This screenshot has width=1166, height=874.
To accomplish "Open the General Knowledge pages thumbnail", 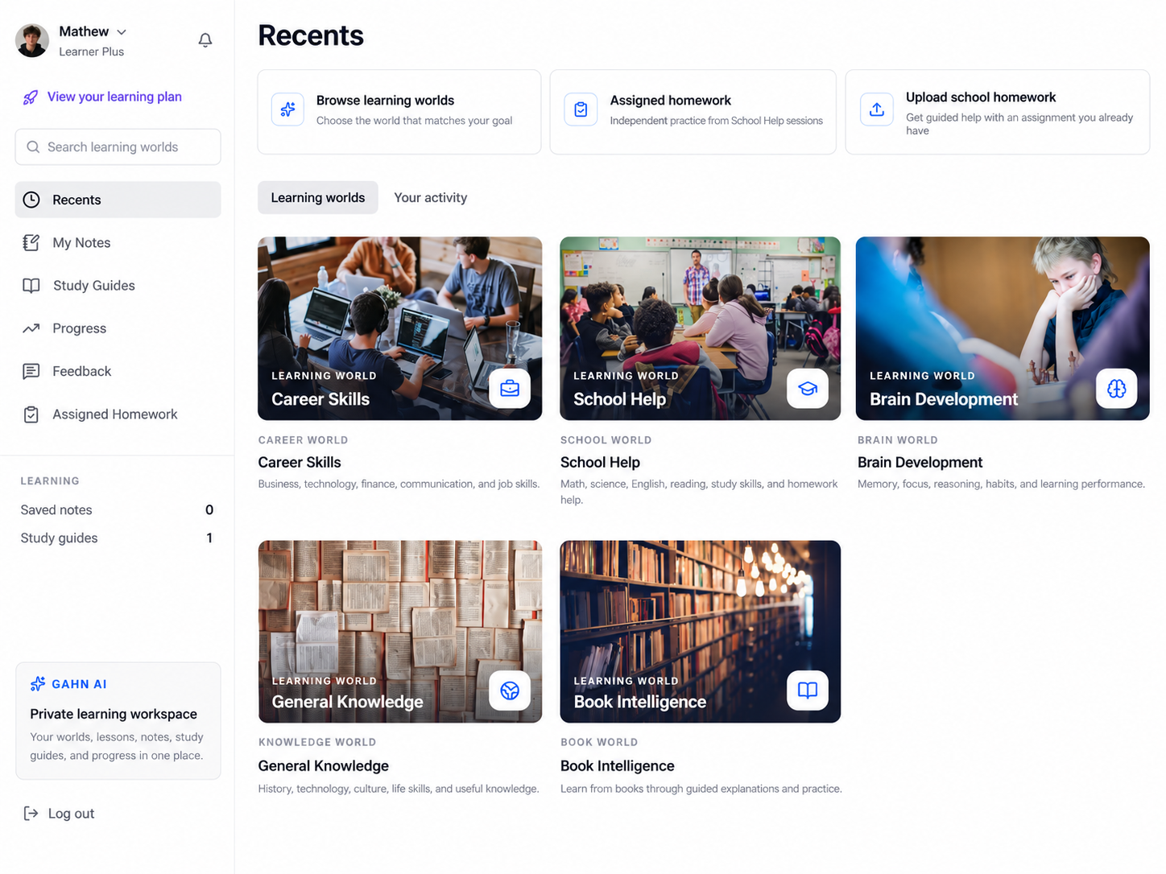I will [x=400, y=632].
